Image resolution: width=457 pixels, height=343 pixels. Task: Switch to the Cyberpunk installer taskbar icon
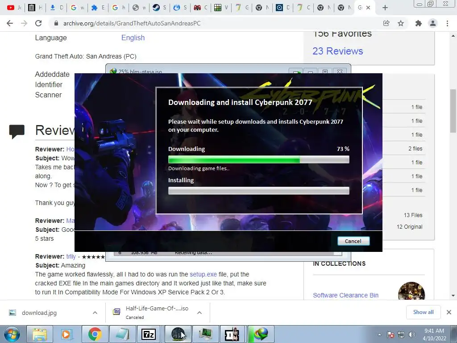click(x=178, y=334)
